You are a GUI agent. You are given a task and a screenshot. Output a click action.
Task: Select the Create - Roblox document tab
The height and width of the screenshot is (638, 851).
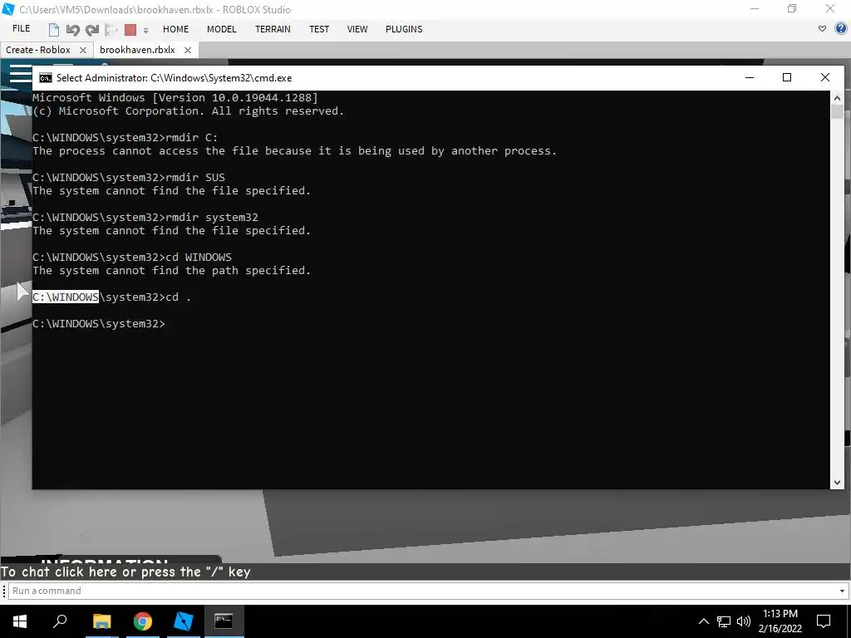pos(38,50)
